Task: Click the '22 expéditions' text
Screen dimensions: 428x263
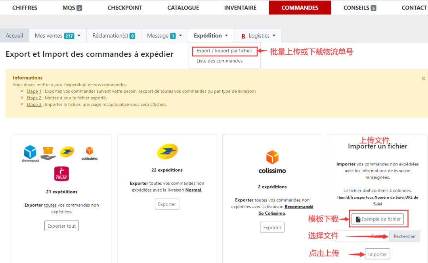Action: click(x=167, y=170)
